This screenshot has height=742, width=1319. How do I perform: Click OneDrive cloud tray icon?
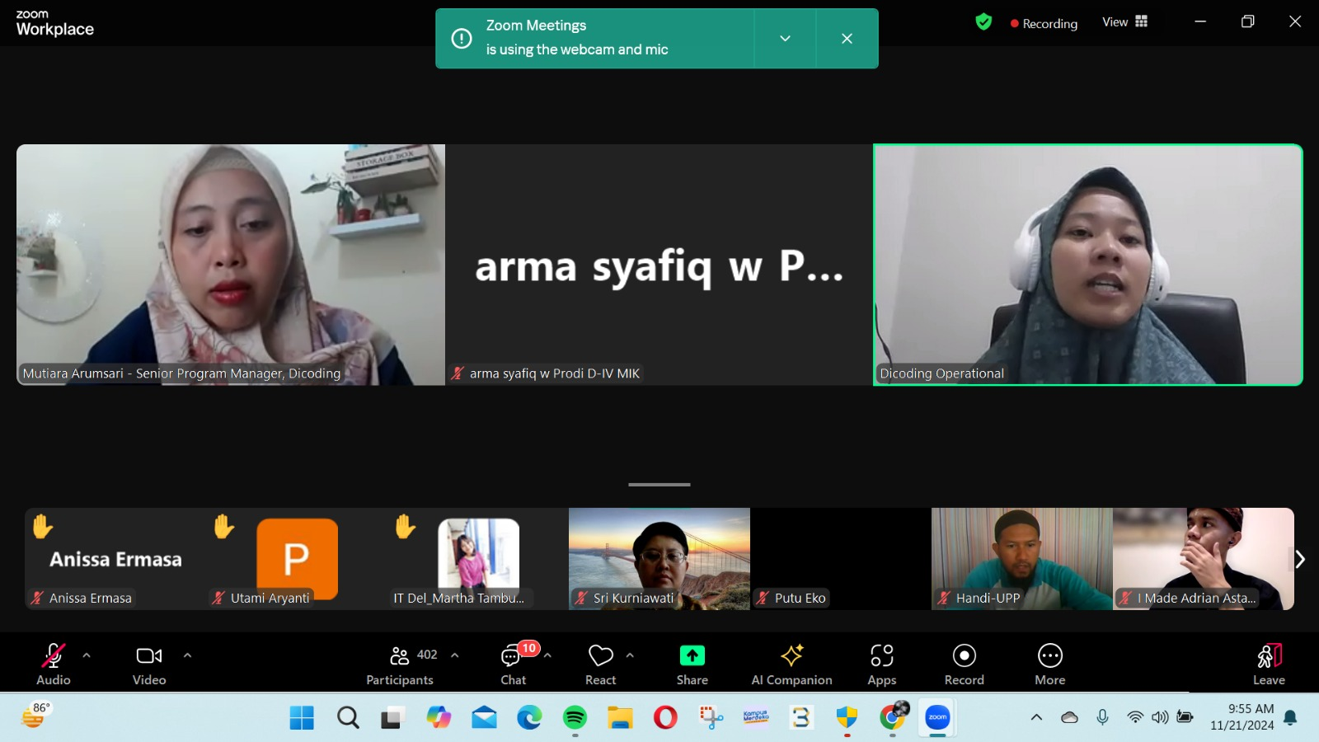(x=1069, y=717)
